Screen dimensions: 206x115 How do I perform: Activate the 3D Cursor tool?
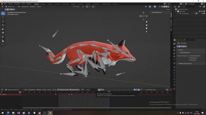[3, 17]
